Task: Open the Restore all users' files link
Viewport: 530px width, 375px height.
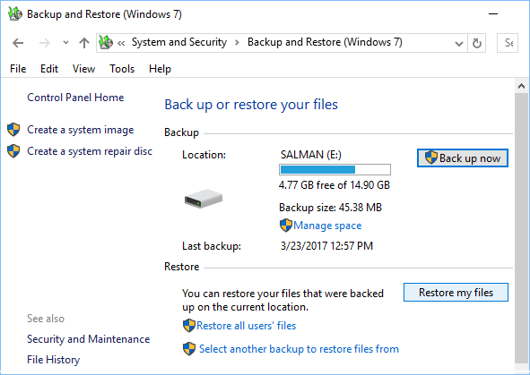Action: pos(246,326)
